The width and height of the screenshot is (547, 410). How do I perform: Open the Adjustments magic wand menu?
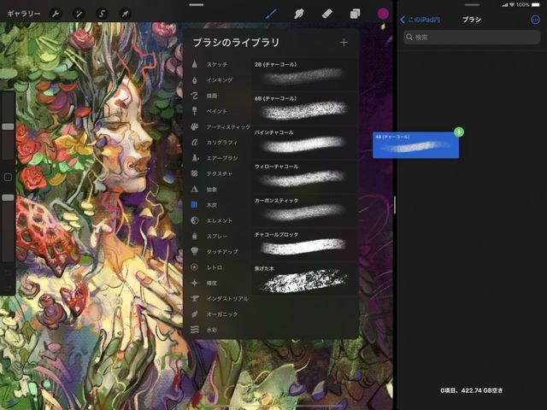(x=79, y=14)
